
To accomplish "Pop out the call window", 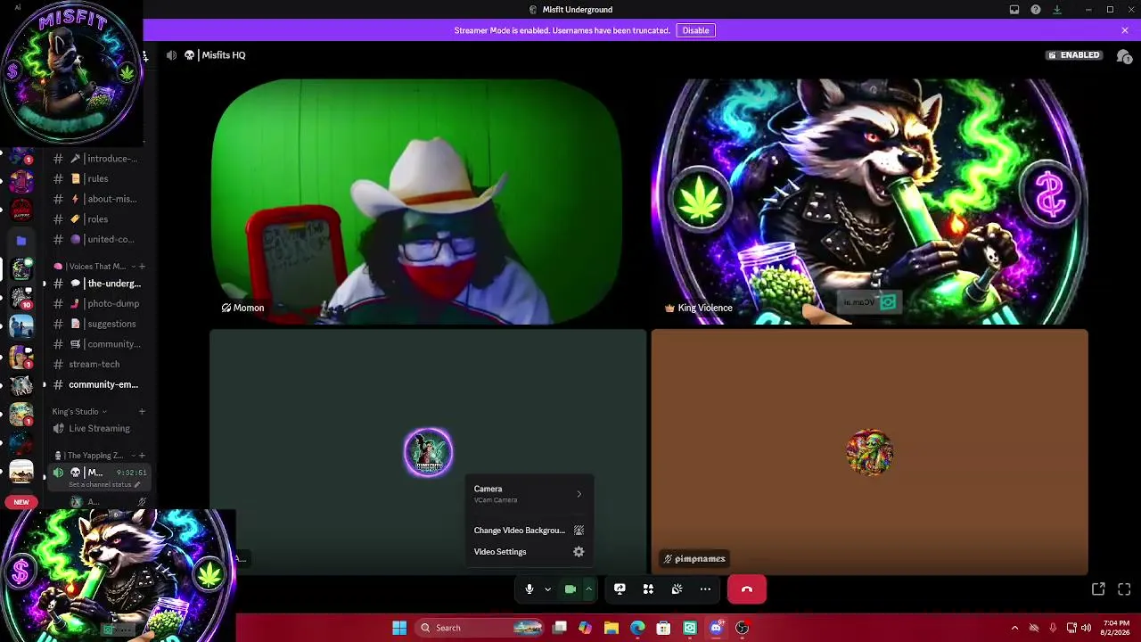I will (x=1098, y=588).
